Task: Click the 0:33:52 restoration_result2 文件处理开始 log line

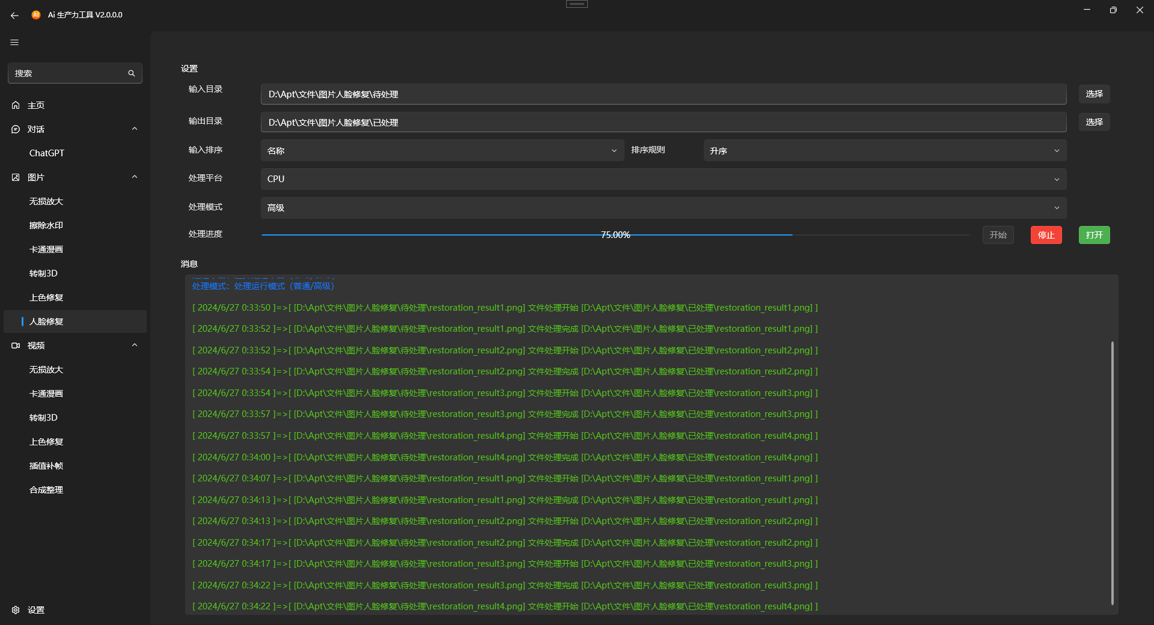Action: (x=505, y=350)
